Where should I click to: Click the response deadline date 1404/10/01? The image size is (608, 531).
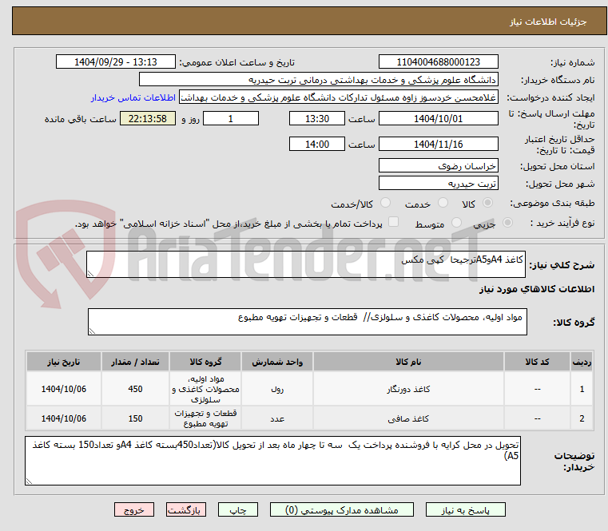tap(438, 118)
